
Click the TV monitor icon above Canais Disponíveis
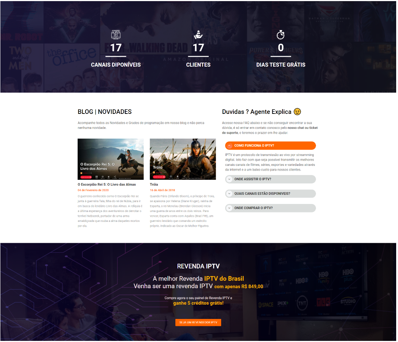[x=116, y=34]
